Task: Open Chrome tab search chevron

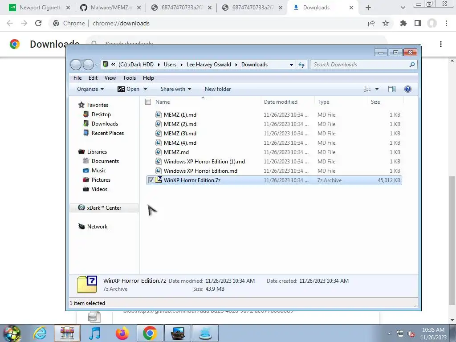Action: click(403, 8)
